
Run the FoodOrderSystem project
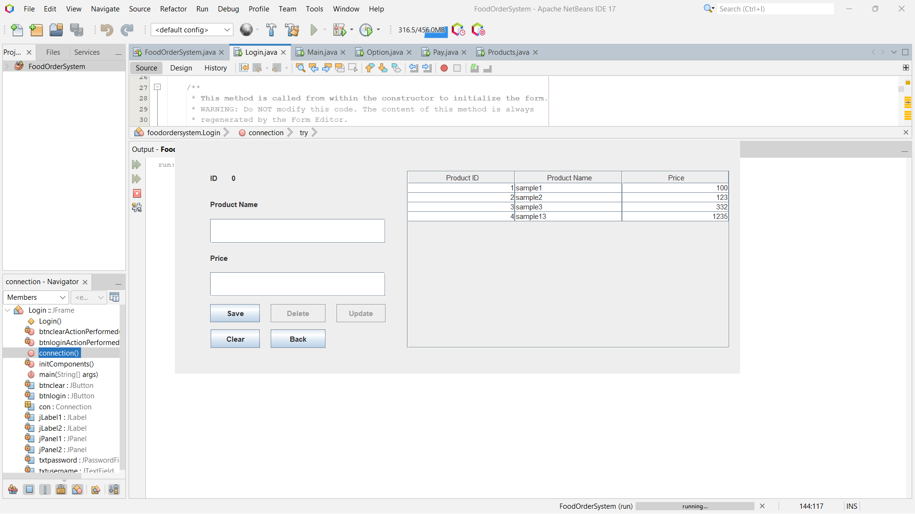point(314,30)
